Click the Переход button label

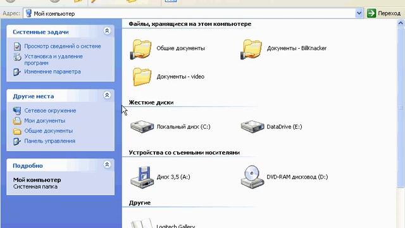click(389, 13)
